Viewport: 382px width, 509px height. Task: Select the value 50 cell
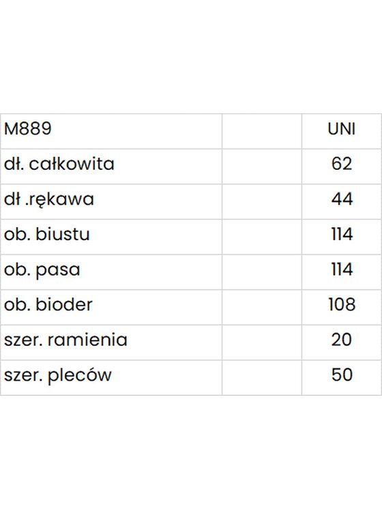342,377
